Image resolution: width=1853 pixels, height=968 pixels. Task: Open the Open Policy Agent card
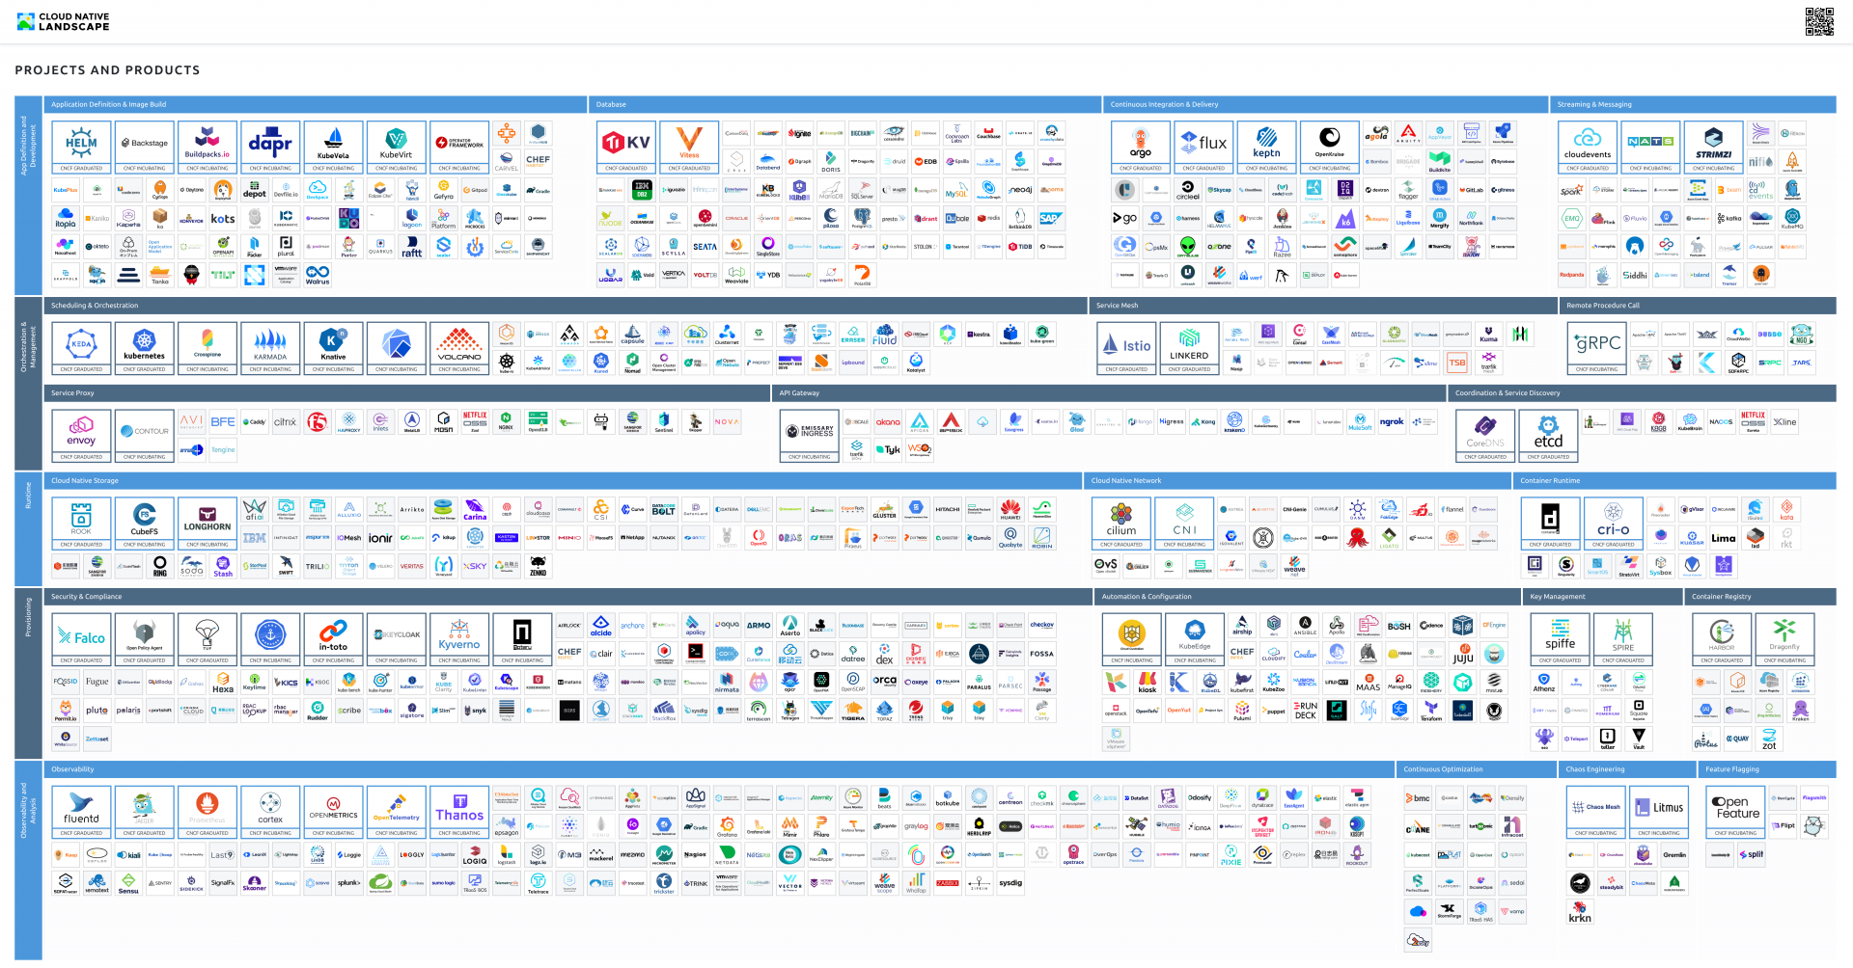pos(144,639)
